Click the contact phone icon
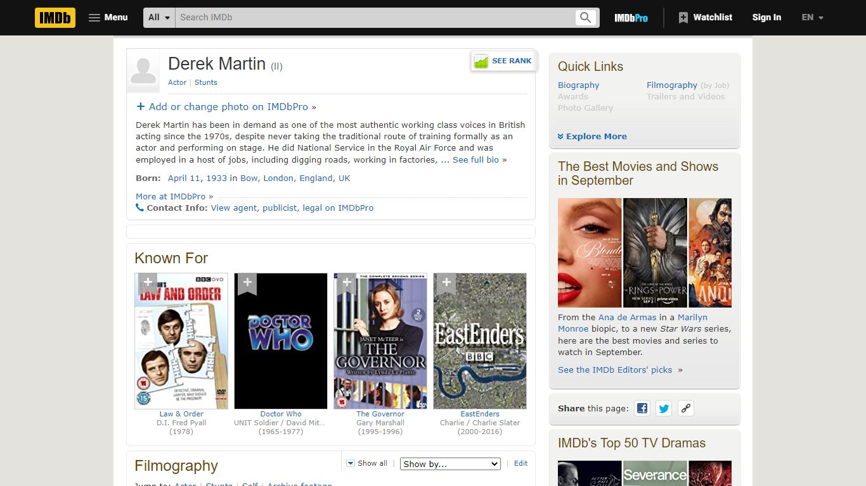The width and height of the screenshot is (866, 486). pyautogui.click(x=139, y=208)
